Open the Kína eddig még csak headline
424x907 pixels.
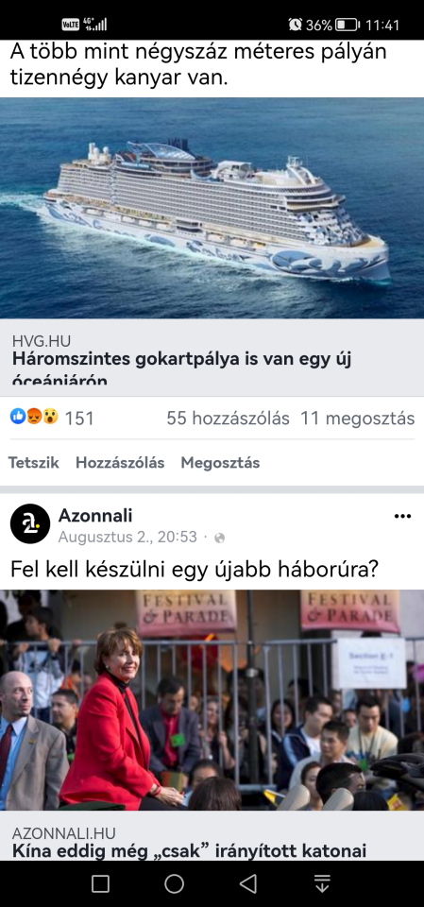click(189, 851)
